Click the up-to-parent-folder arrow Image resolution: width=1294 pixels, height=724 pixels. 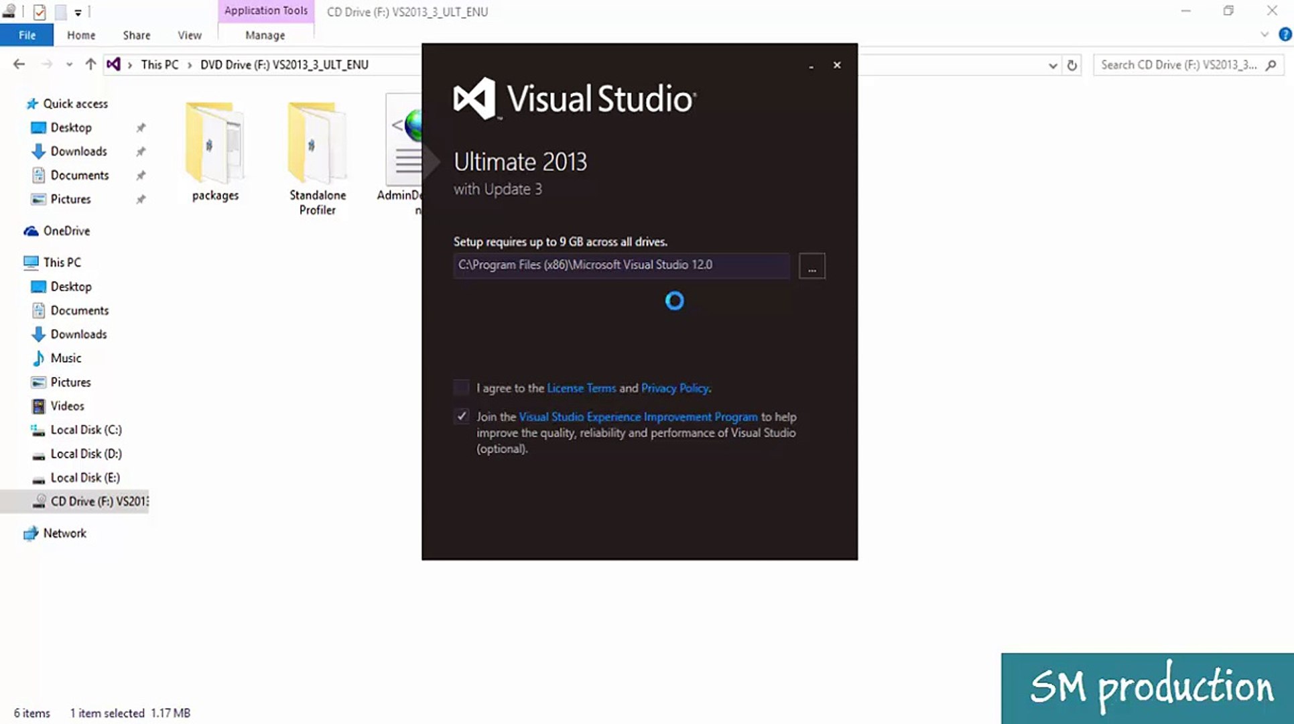click(x=90, y=64)
